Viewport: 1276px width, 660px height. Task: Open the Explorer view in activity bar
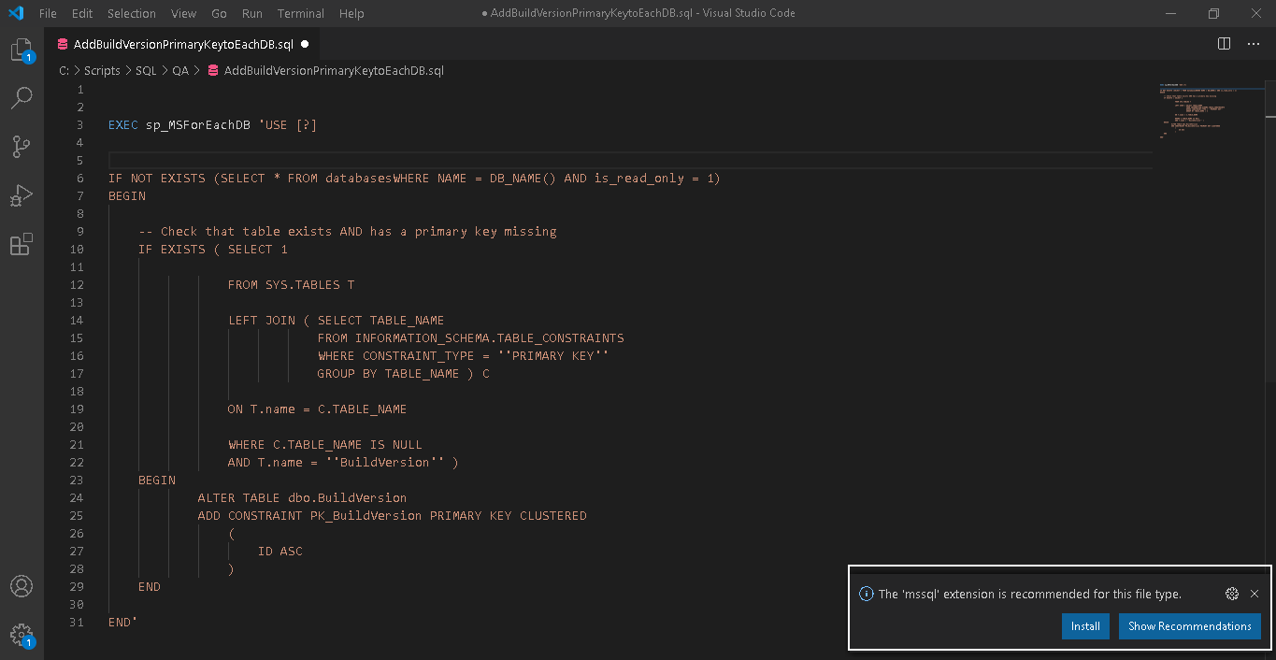(x=22, y=50)
